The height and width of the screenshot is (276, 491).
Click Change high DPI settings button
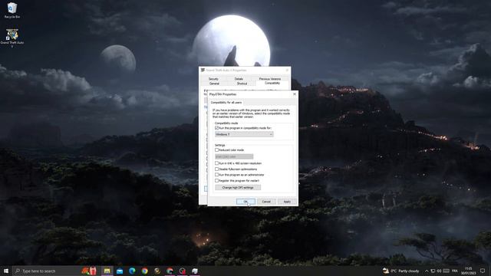(x=238, y=187)
